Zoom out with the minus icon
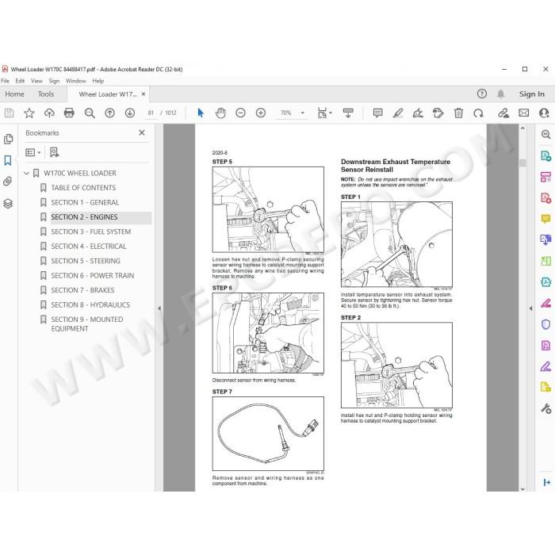 point(241,113)
